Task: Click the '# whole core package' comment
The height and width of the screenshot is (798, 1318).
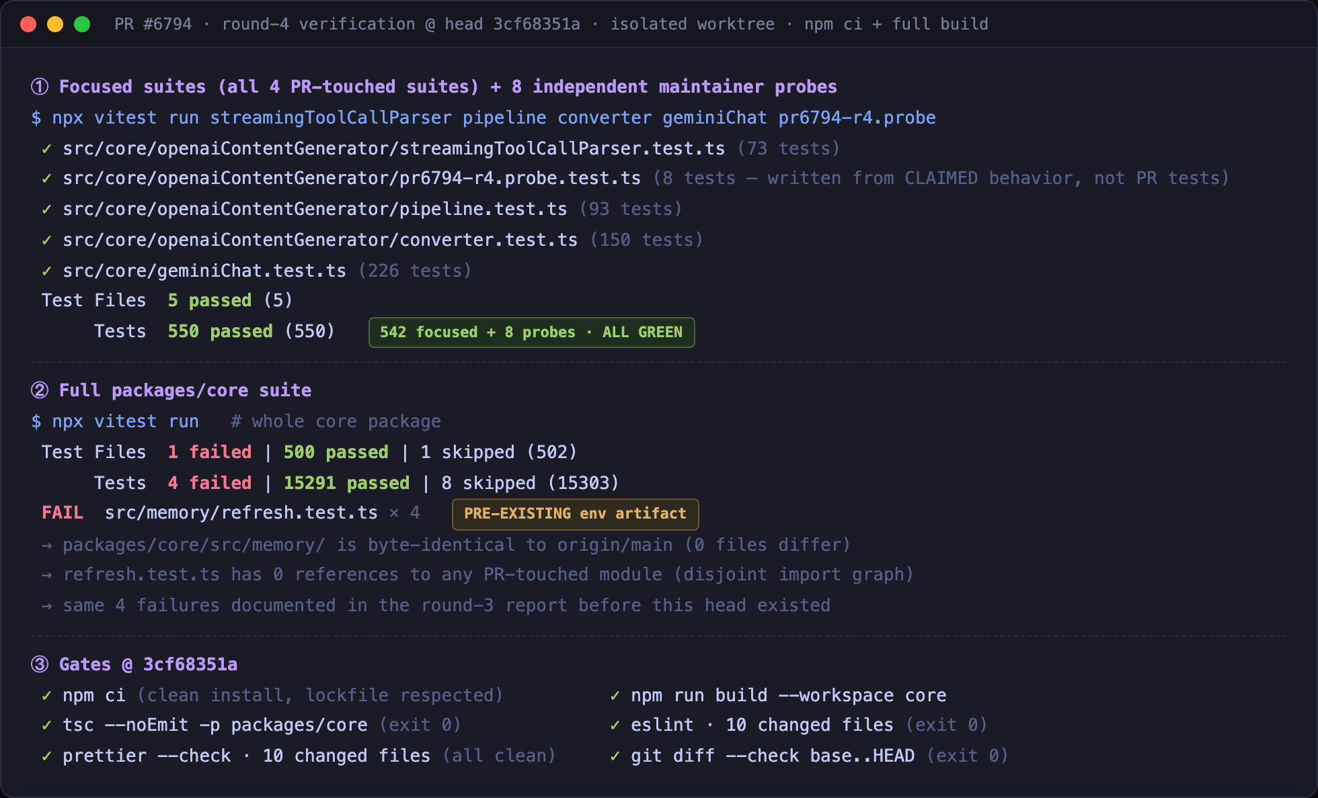Action: pos(336,421)
